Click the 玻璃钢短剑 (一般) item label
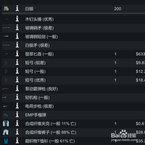 point(41,37)
